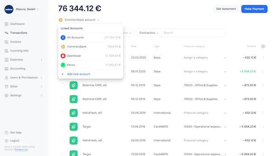Image resolution: width=277 pixels, height=156 pixels.
Task: Follow the Contact Us link
Action: click(x=21, y=150)
